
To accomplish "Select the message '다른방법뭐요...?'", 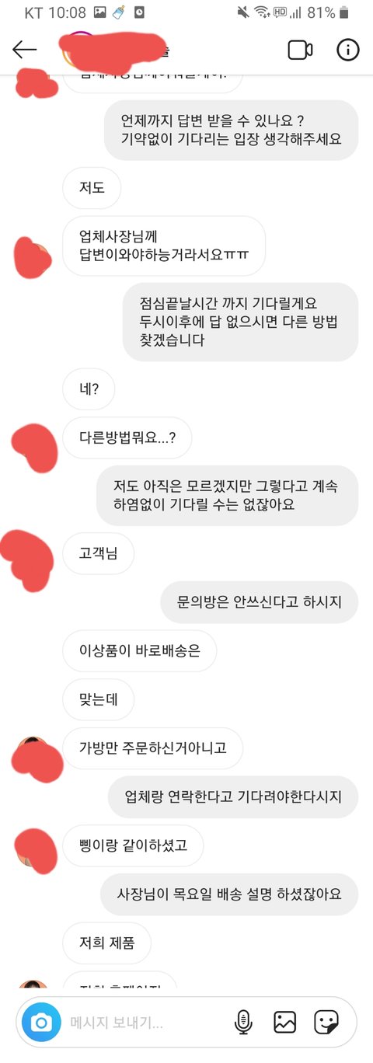I will [127, 437].
